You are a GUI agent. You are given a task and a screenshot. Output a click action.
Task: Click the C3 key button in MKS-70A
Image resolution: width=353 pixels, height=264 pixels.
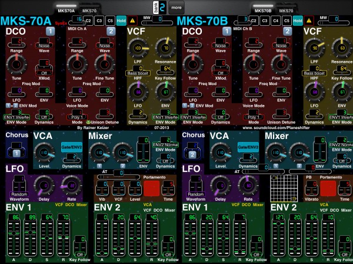pyautogui.click(x=99, y=21)
